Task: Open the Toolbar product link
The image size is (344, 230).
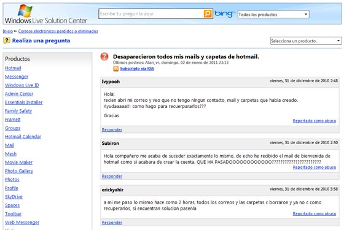Action: (x=13, y=214)
